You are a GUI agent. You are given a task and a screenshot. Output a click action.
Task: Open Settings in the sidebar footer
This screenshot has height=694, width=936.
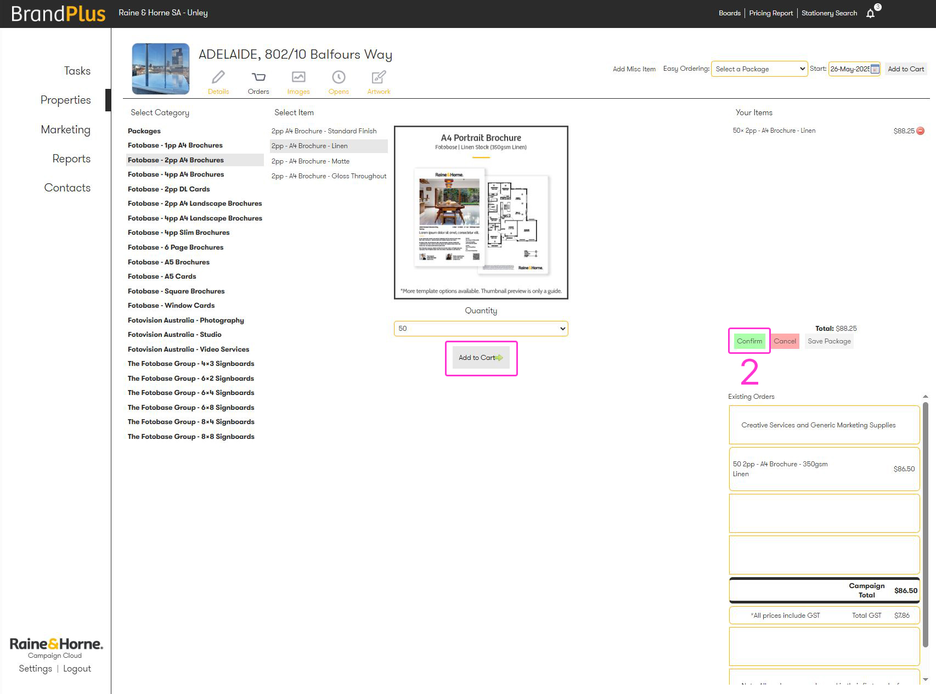[35, 669]
